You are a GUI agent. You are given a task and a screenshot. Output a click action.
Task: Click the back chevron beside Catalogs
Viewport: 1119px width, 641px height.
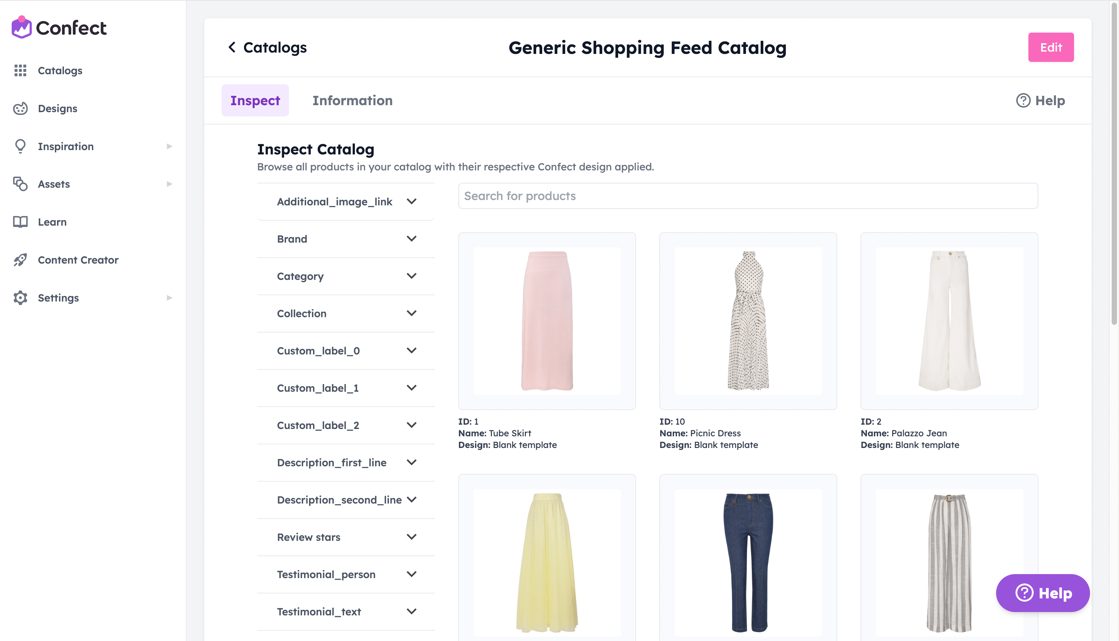coord(232,47)
